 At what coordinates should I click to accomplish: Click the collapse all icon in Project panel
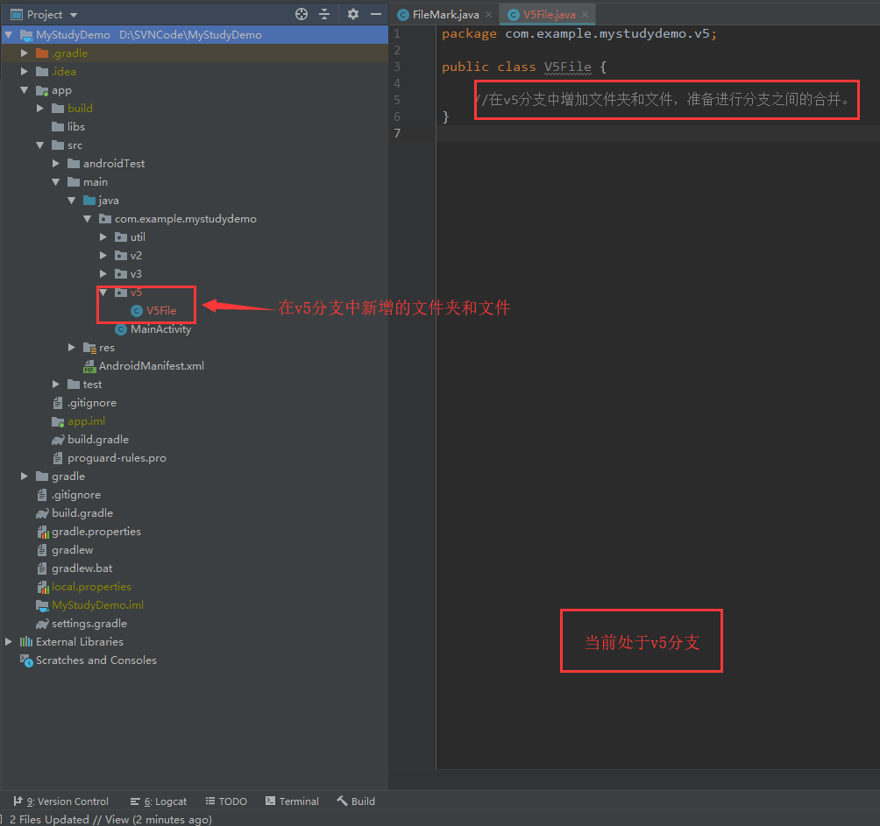coord(324,15)
